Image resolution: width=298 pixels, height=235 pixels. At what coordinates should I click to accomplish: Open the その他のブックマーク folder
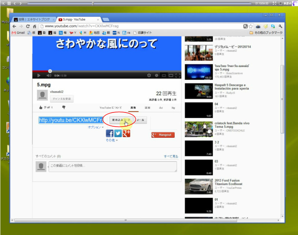point(266,33)
